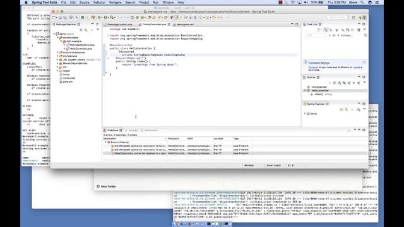Open Package Explorer view menu arrow
Image resolution: width=404 pixels, height=227 pixels.
(98, 30)
